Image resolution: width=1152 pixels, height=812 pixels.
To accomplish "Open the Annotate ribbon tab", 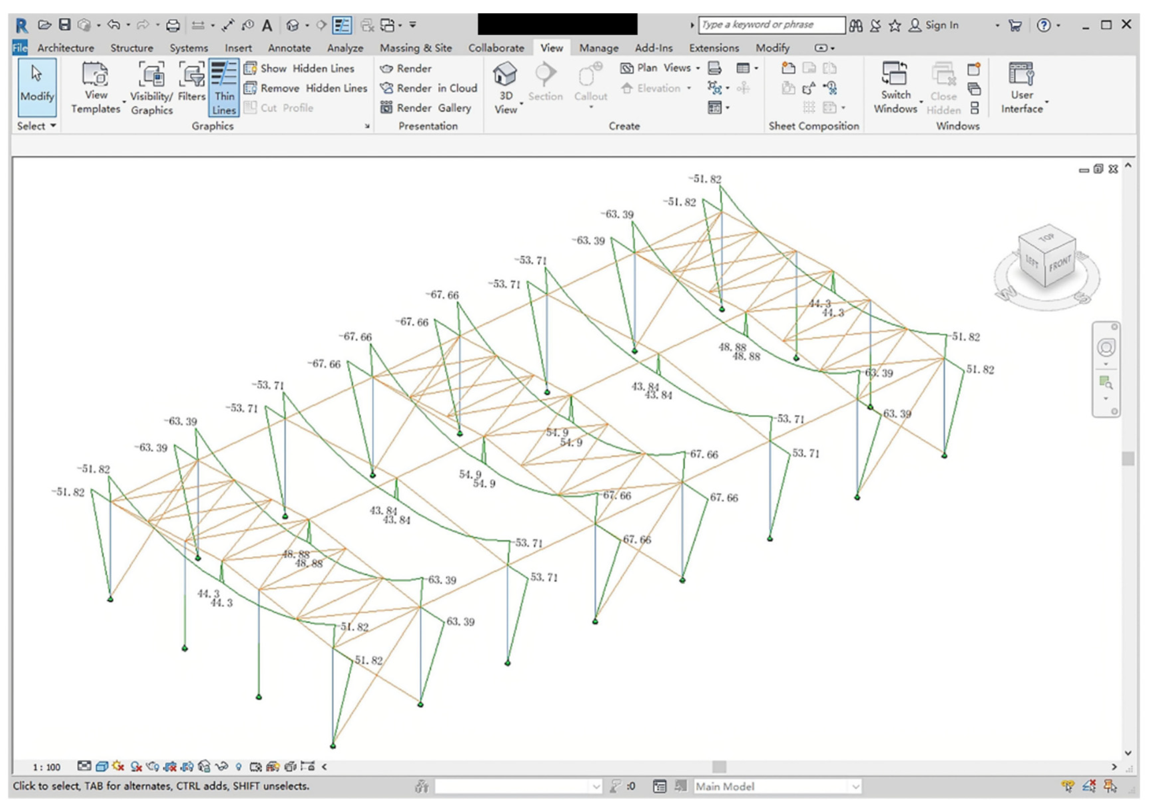I will (x=289, y=48).
